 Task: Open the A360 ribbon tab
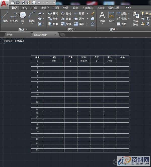(x=101, y=8)
